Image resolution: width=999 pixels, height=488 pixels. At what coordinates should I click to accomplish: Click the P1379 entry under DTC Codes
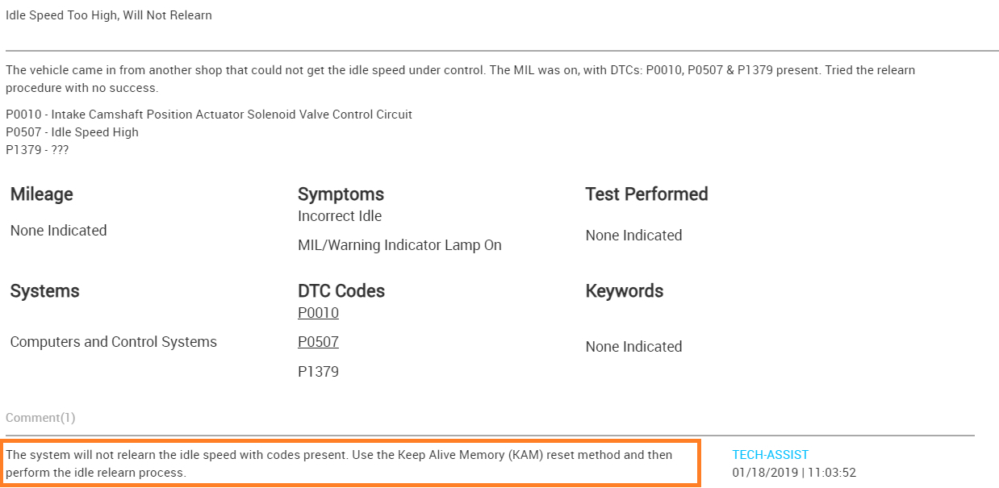(318, 372)
